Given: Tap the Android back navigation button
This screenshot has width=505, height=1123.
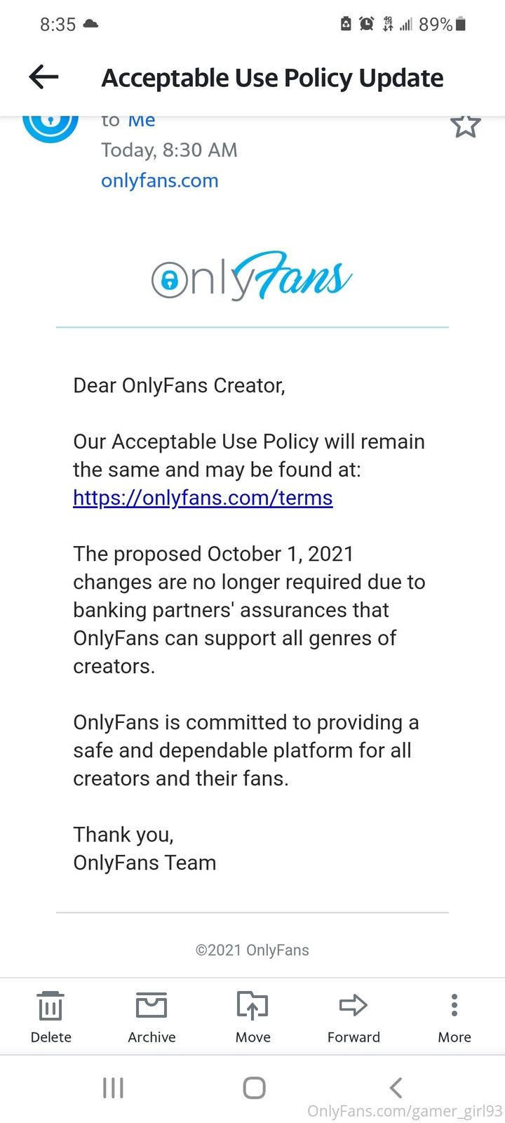Looking at the screenshot, I should pyautogui.click(x=396, y=1088).
